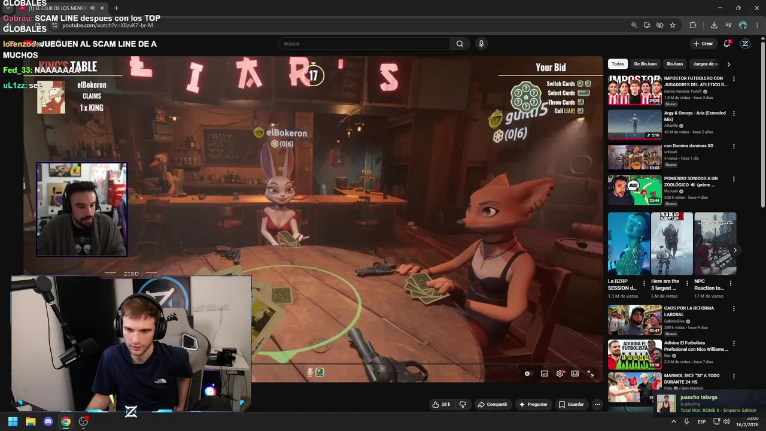Open the juancho talarga Steam notification
This screenshot has width=766, height=431.
[709, 403]
